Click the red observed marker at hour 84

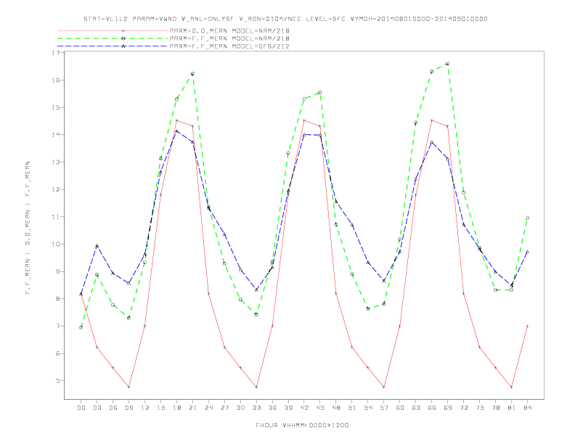click(527, 326)
